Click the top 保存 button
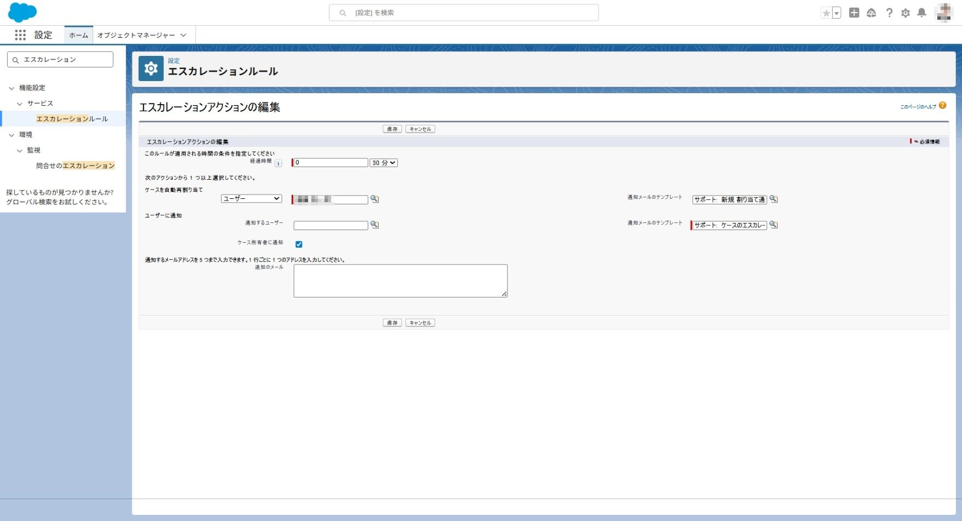The height and width of the screenshot is (521, 962). (x=392, y=129)
